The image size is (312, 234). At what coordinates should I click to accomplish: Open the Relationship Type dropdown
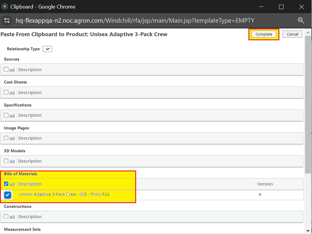[x=47, y=49]
